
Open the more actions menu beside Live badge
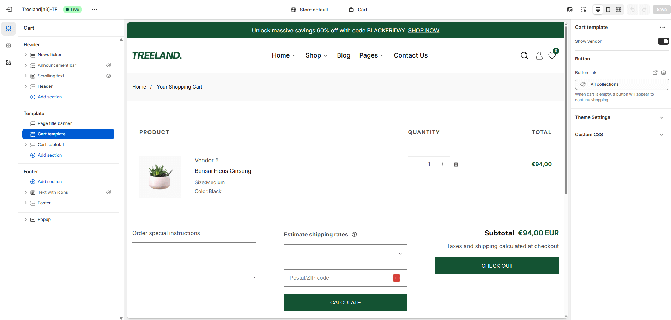pos(95,10)
